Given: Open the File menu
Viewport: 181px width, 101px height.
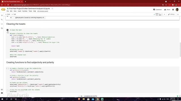Looking at the screenshot, I should coord(8,11).
